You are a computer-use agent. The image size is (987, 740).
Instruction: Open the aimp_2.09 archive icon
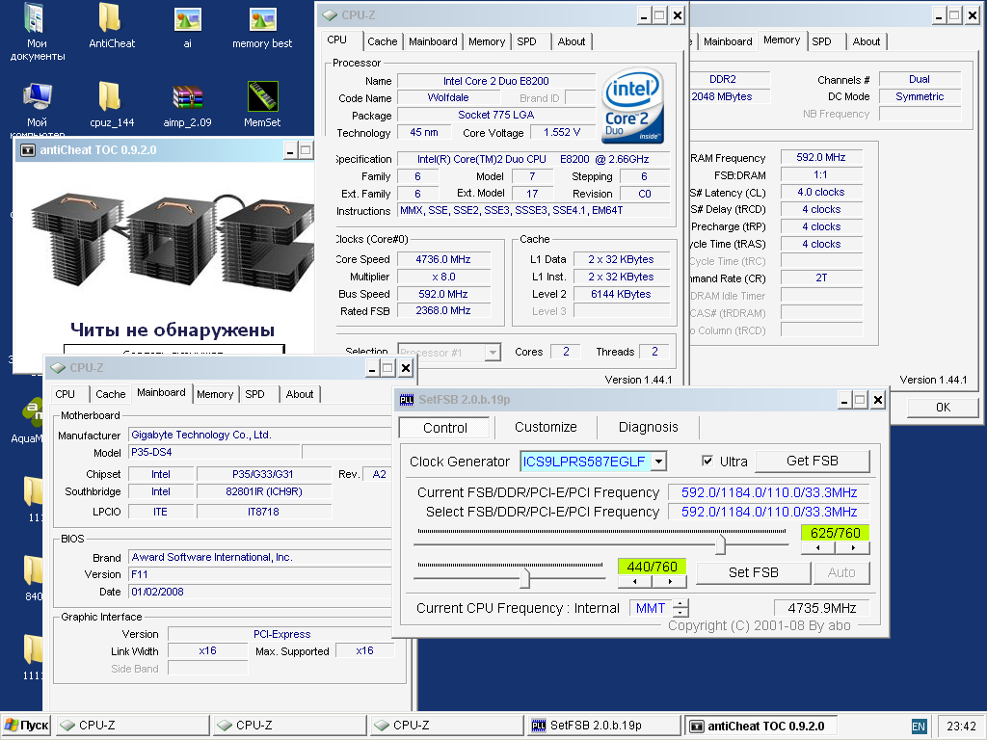pyautogui.click(x=187, y=97)
